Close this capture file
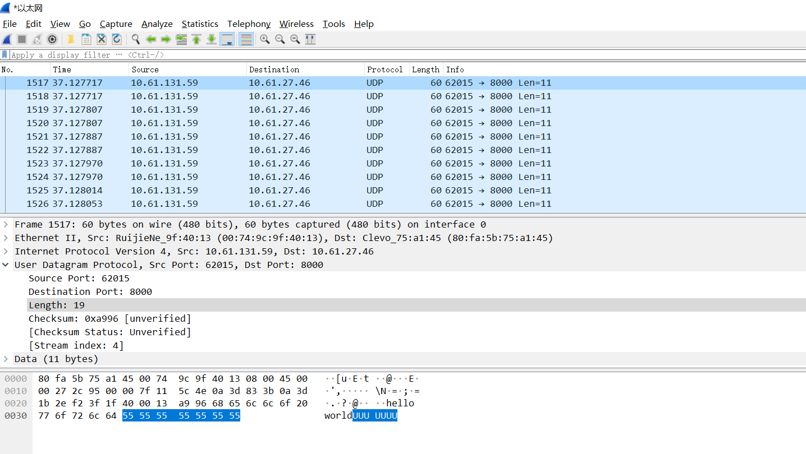This screenshot has width=806, height=454. [x=102, y=39]
